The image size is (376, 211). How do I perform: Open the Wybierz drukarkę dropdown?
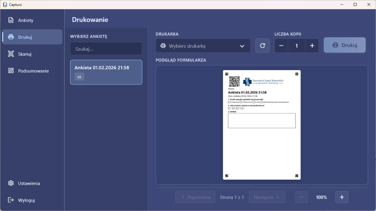203,46
